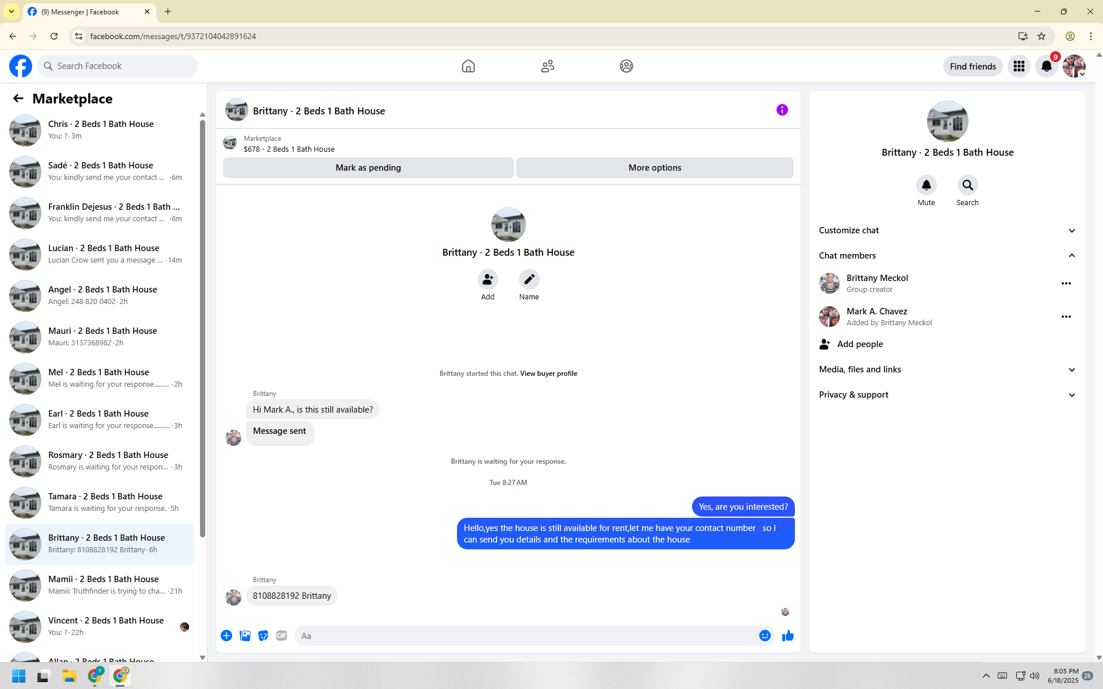This screenshot has width=1103, height=689.
Task: Open options for Mark A. Chavez member
Action: [x=1066, y=317]
